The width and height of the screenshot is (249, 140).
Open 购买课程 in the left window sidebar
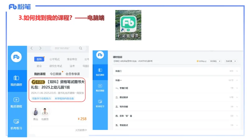(x=16, y=103)
